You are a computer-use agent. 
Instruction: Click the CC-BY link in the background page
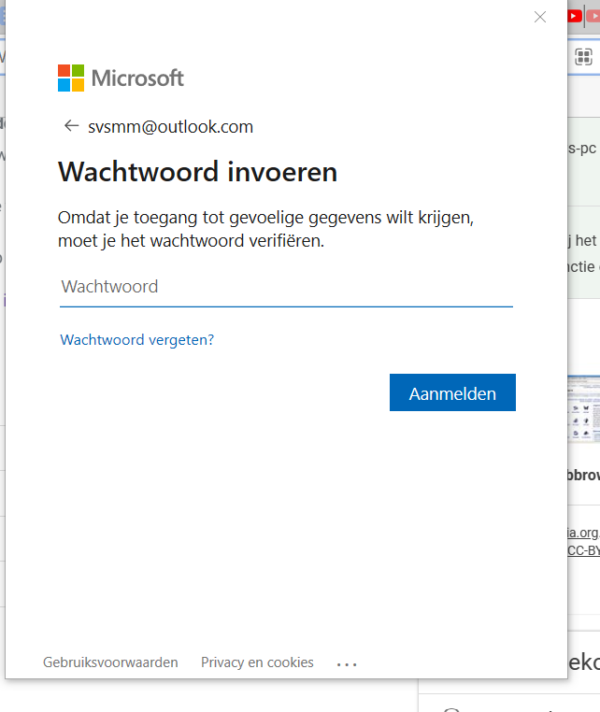(x=584, y=550)
